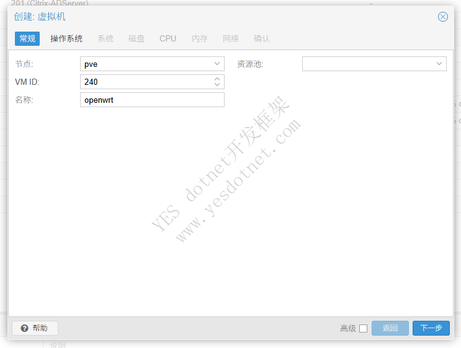Open the 网络 tab
The height and width of the screenshot is (348, 461).
231,39
